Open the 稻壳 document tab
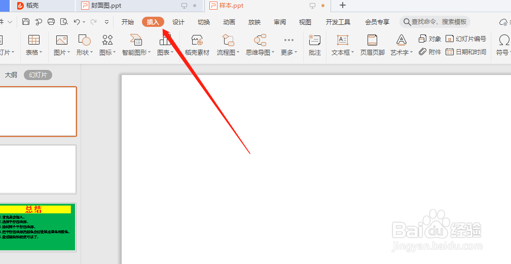Image resolution: width=511 pixels, height=264 pixels. pyautogui.click(x=43, y=6)
